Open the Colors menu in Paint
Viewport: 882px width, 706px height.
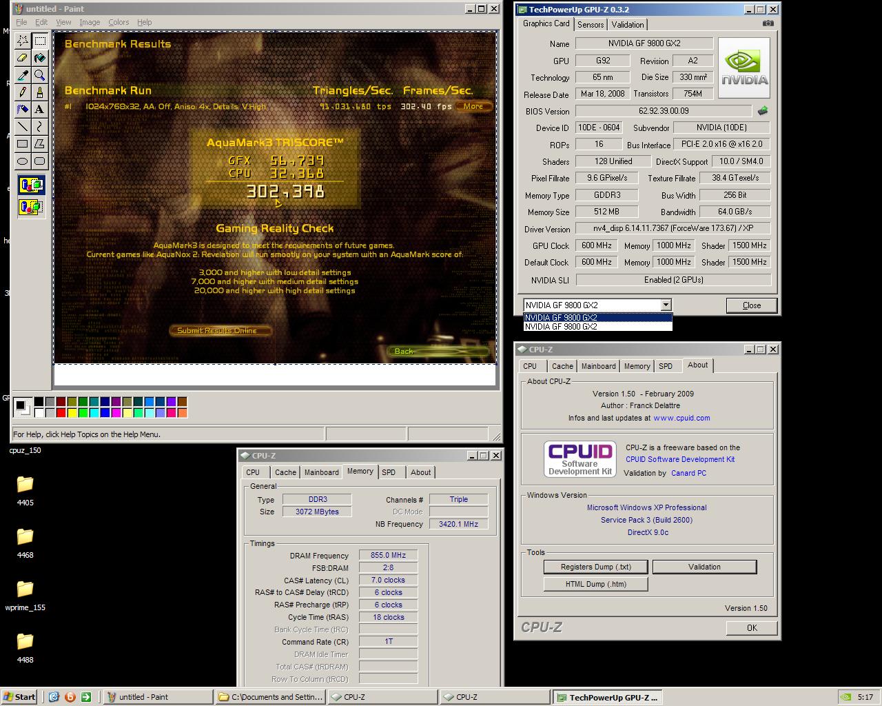(x=119, y=22)
